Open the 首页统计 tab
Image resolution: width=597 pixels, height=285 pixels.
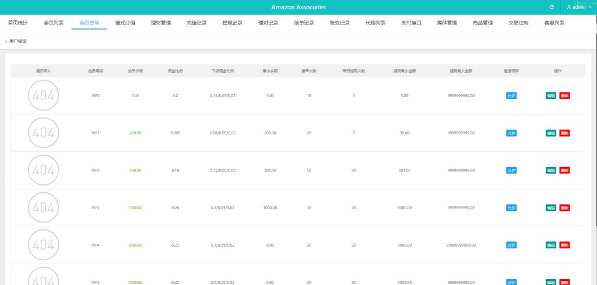click(17, 23)
